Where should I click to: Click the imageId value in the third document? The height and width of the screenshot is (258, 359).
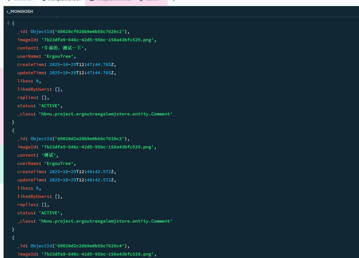(98, 254)
